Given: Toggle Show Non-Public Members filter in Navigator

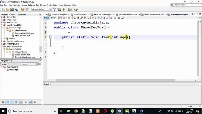Looking at the screenshot, I should point(16,102).
